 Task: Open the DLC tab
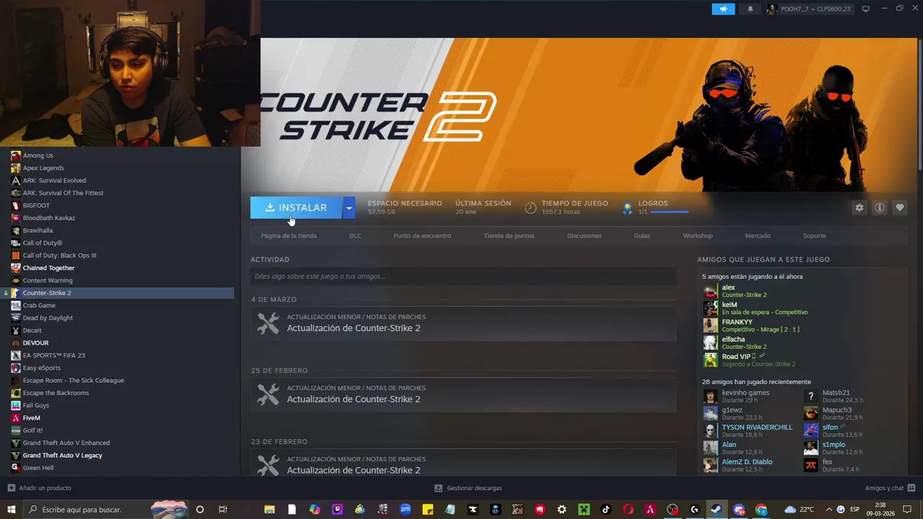pos(355,236)
